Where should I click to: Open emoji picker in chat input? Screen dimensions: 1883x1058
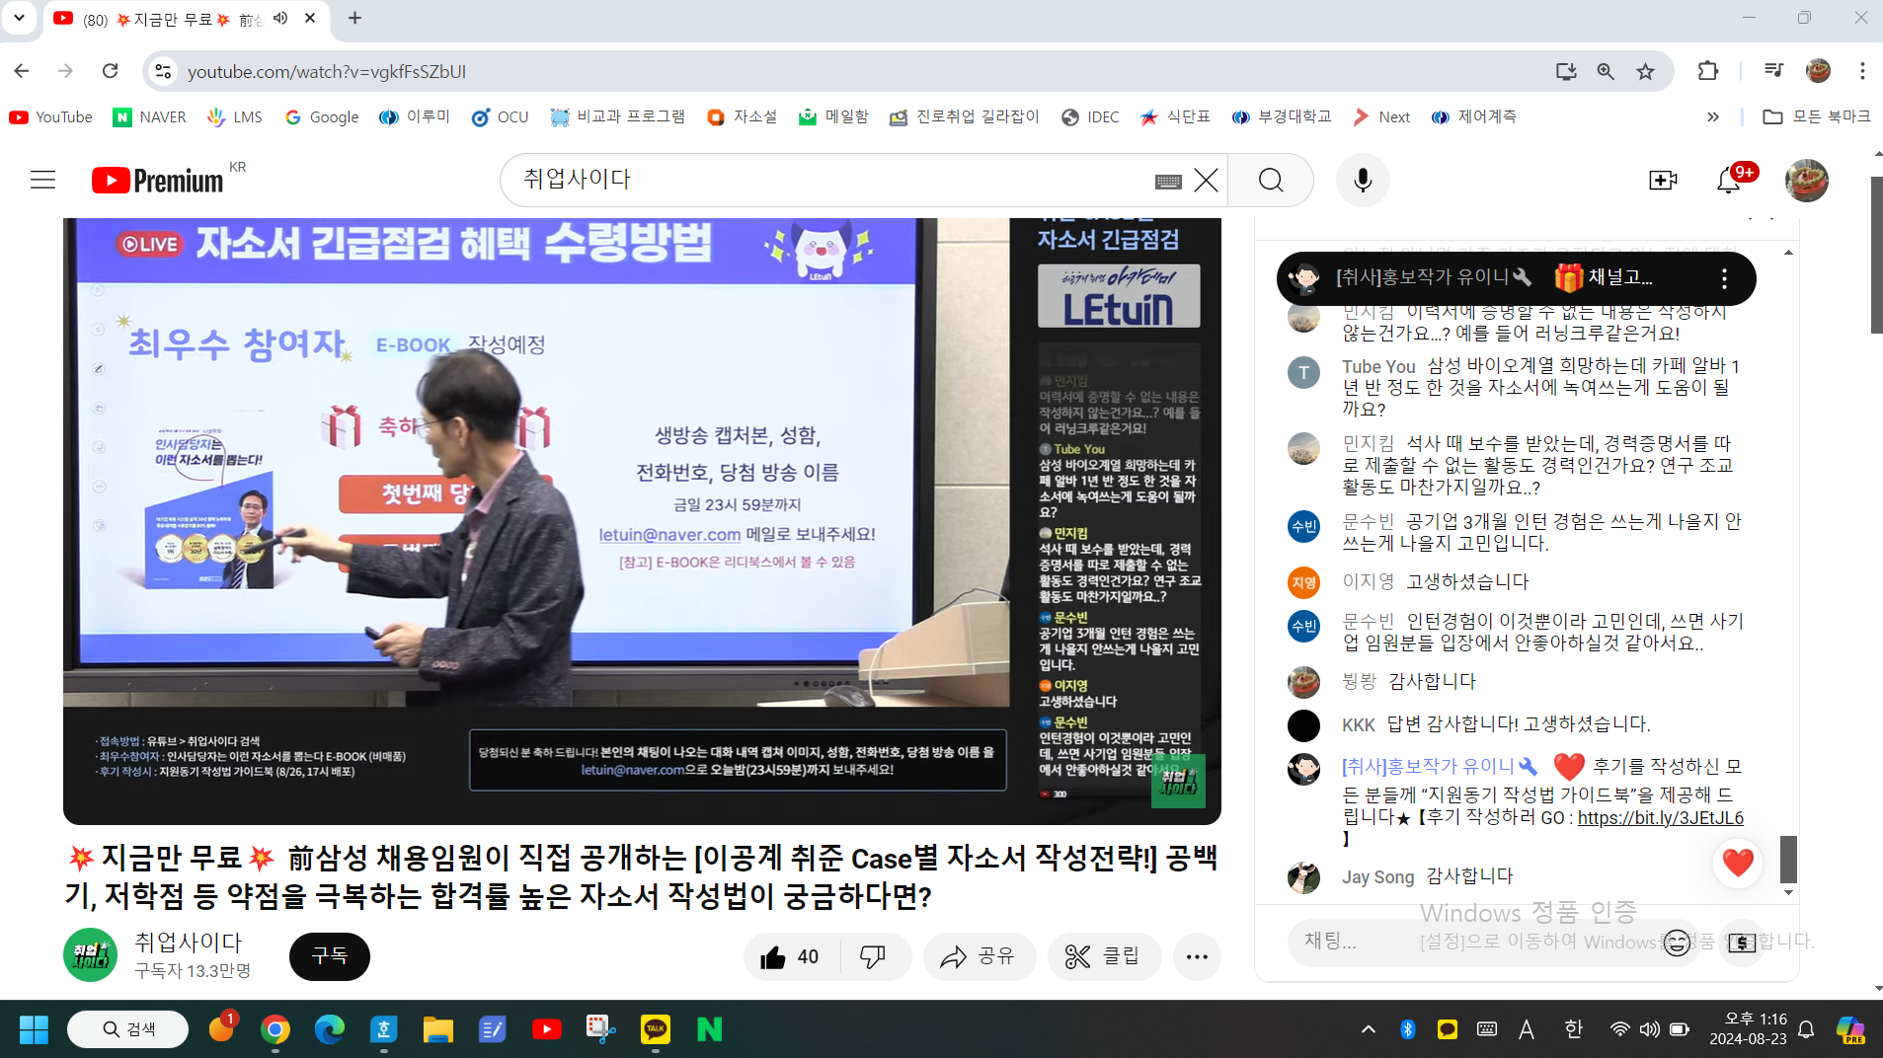point(1677,943)
